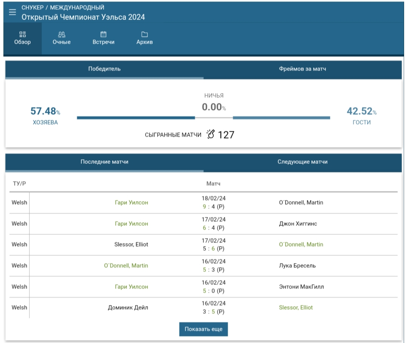Click the home win percentage bar
This screenshot has height=343, width=406.
136,118
